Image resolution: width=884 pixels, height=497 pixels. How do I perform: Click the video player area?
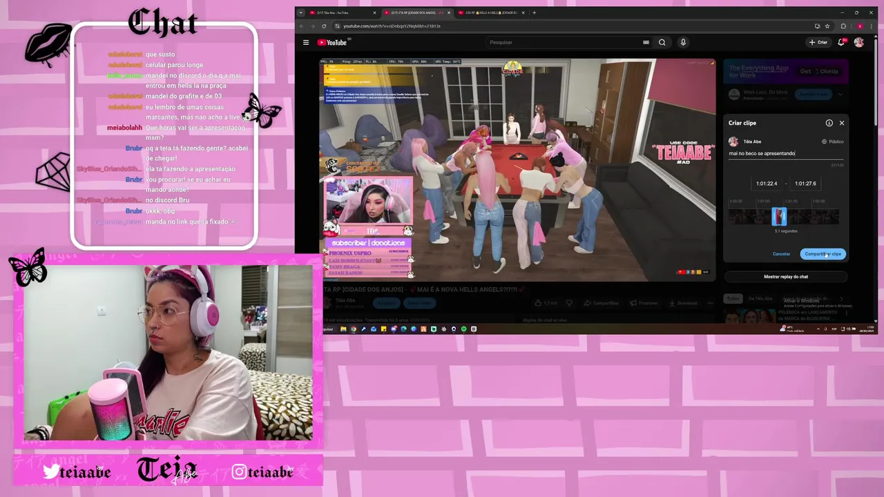click(519, 170)
